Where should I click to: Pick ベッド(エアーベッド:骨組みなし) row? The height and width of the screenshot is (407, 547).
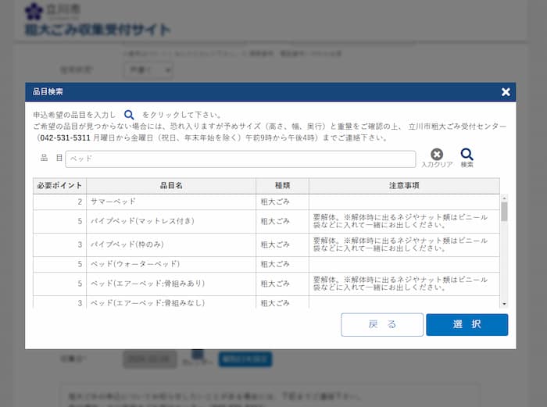click(170, 302)
